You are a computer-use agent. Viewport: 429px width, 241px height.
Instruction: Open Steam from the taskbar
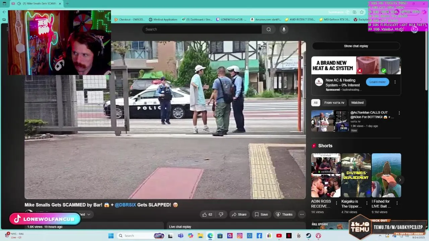pyautogui.click(x=308, y=236)
